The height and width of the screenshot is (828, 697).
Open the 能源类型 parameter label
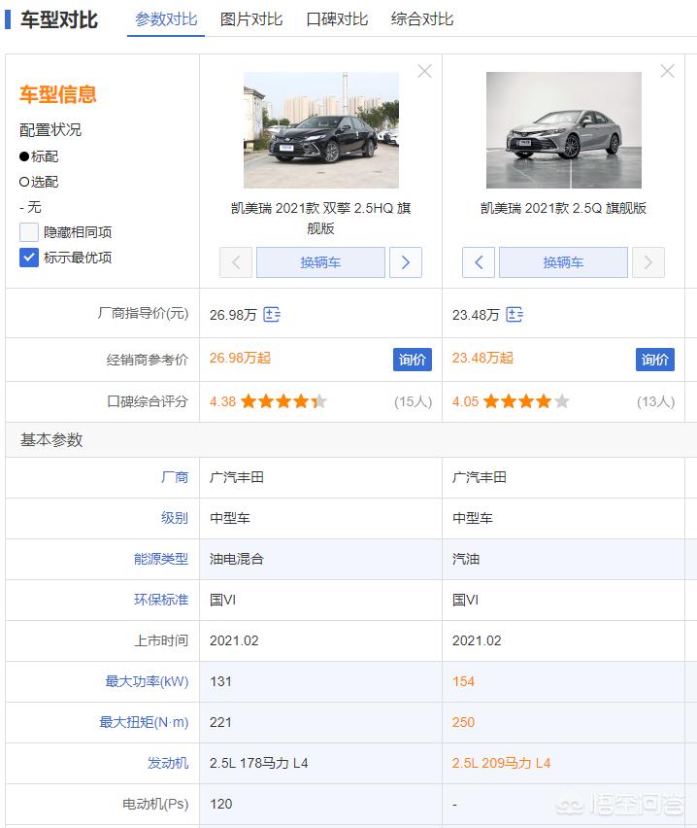click(x=161, y=559)
